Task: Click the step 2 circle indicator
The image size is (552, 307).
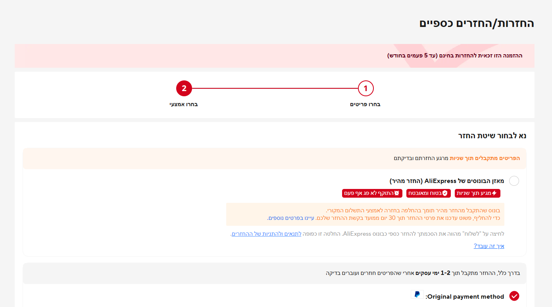Action: [184, 88]
